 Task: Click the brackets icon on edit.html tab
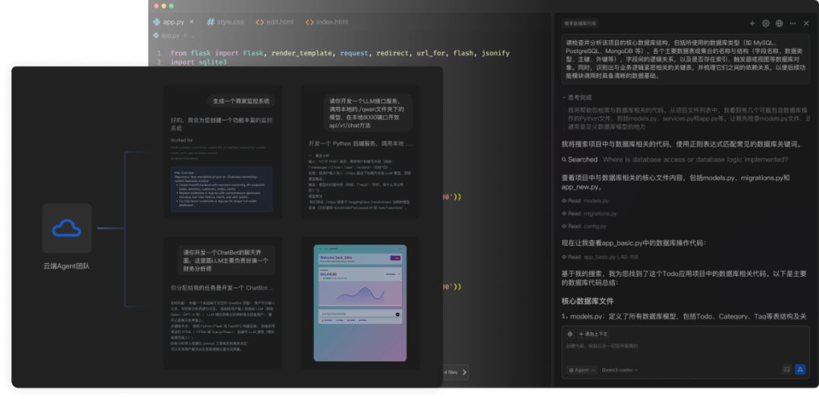pos(259,22)
